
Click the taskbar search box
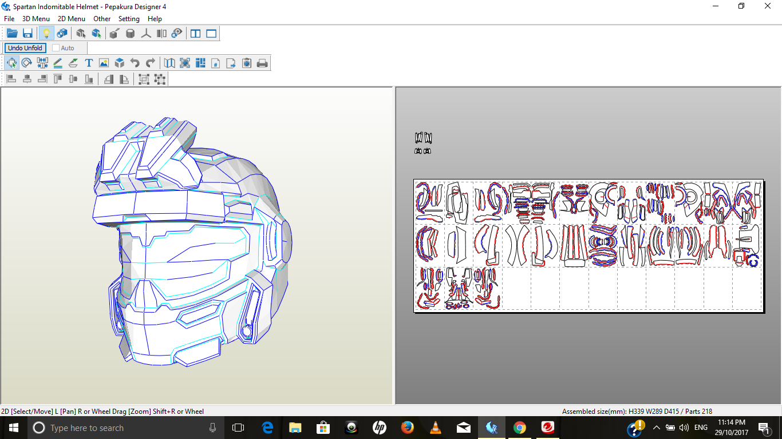point(126,428)
